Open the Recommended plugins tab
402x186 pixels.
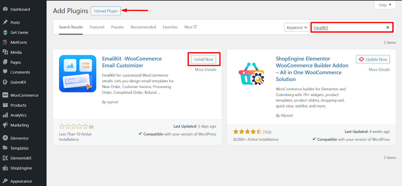pyautogui.click(x=143, y=27)
